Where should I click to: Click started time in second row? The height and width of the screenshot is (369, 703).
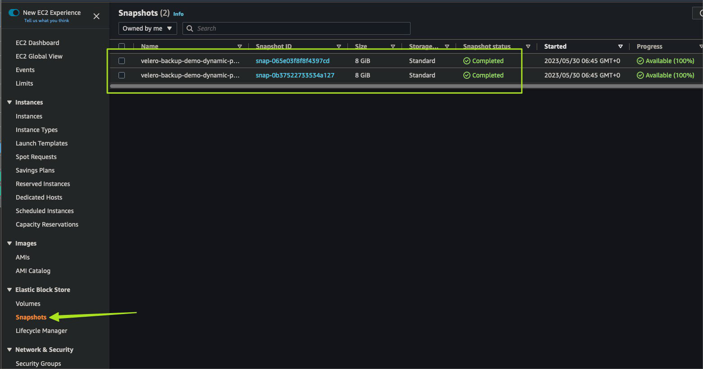[582, 75]
